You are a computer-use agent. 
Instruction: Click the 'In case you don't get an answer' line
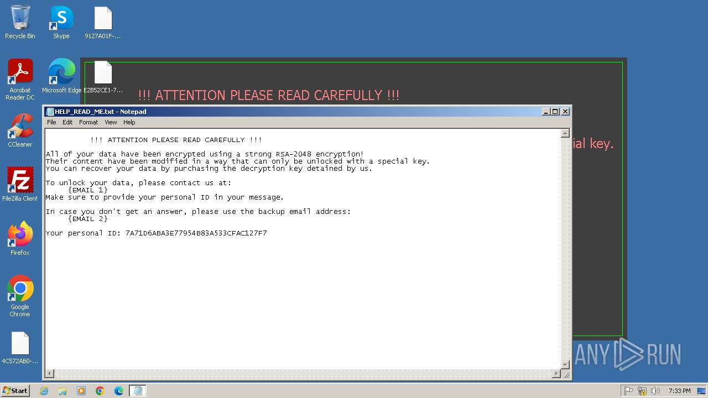click(198, 212)
